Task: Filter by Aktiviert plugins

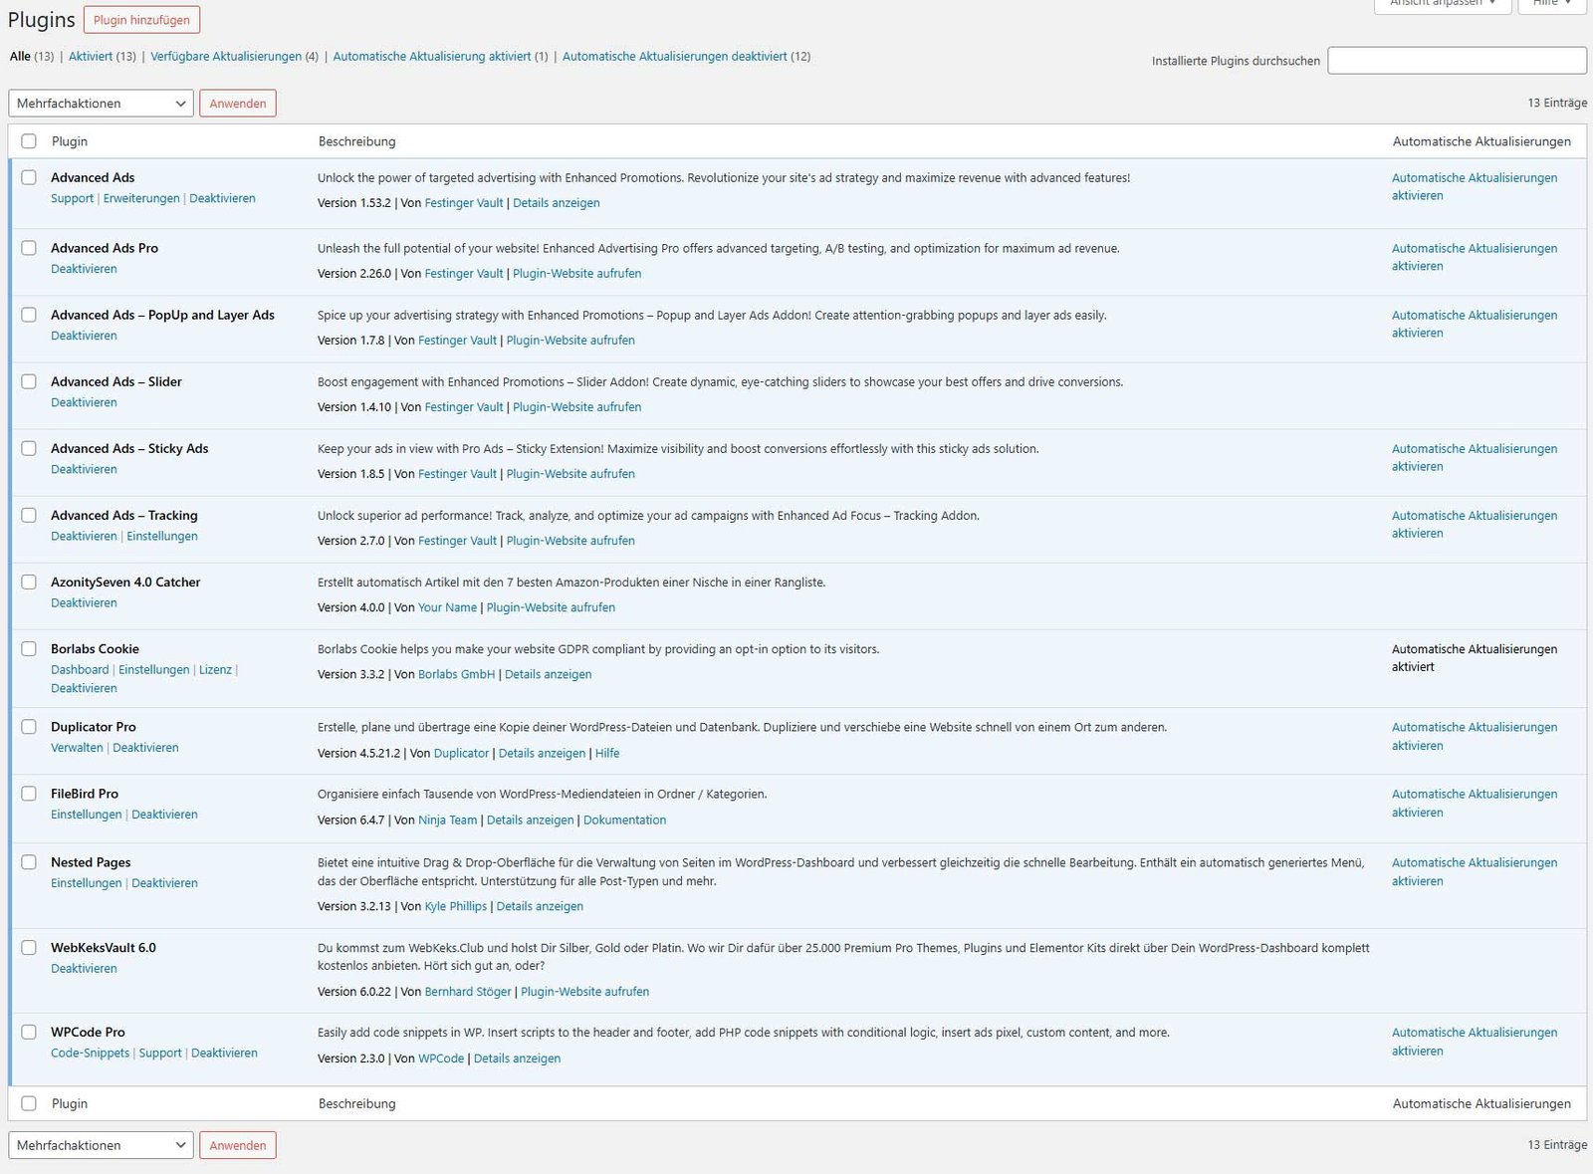Action: point(90,57)
